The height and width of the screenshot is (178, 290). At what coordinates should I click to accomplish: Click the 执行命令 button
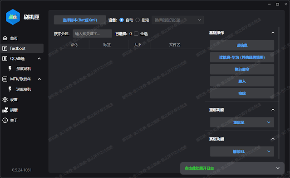242,69
